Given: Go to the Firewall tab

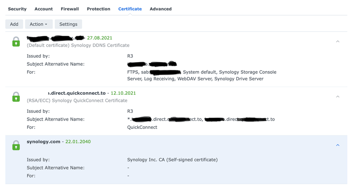Looking at the screenshot, I should coord(70,9).
